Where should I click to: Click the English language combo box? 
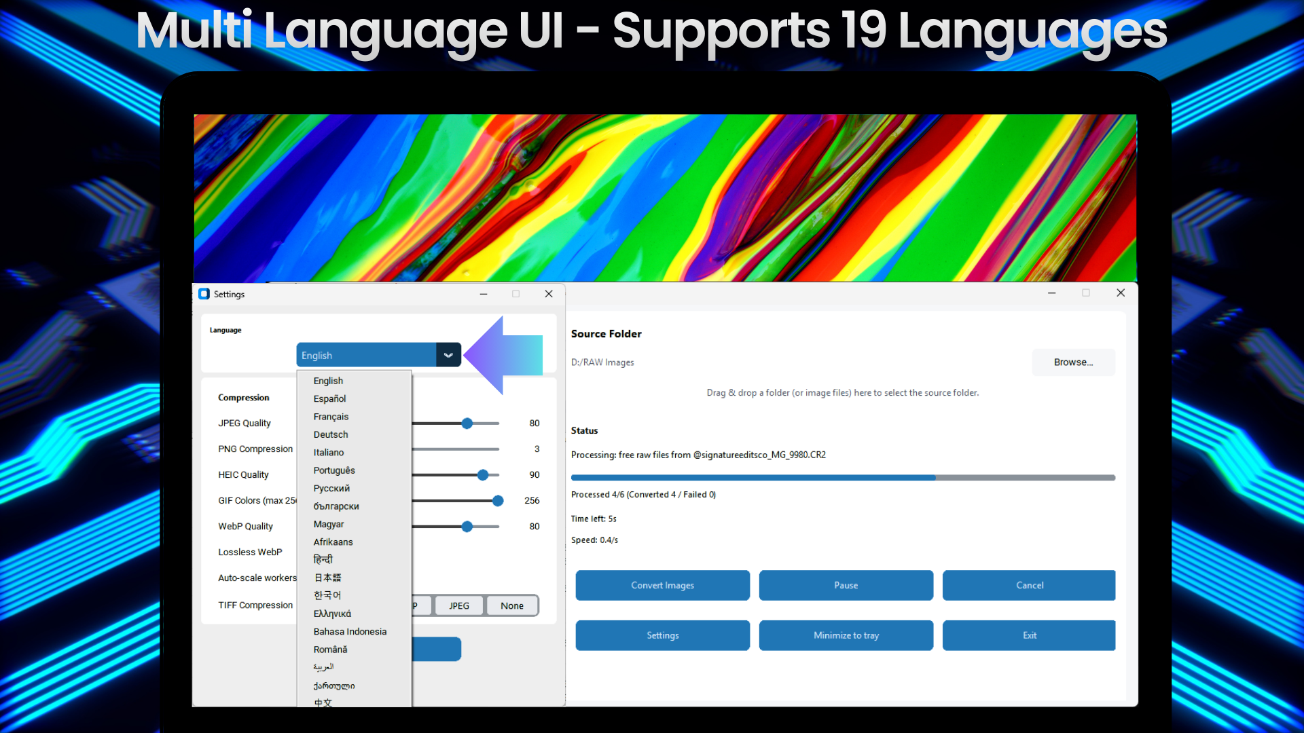tap(367, 355)
